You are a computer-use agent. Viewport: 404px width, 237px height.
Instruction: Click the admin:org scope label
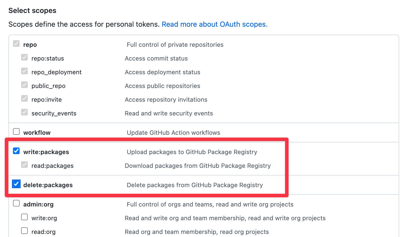pyautogui.click(x=38, y=204)
